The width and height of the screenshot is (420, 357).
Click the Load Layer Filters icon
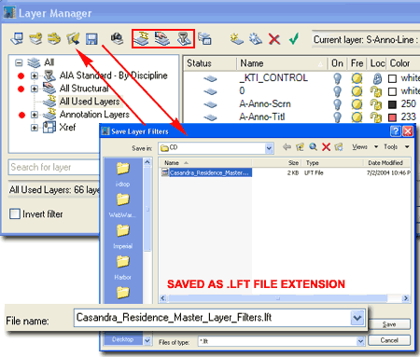tap(73, 39)
